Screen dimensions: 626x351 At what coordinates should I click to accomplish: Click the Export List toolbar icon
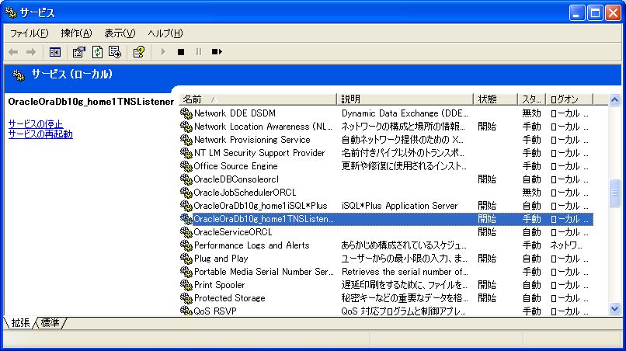click(115, 52)
